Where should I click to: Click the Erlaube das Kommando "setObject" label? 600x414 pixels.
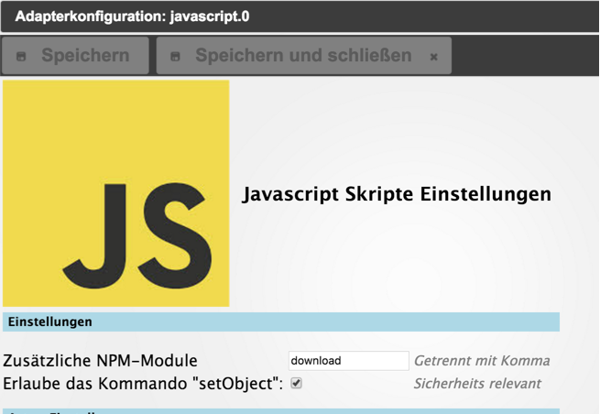(x=143, y=384)
